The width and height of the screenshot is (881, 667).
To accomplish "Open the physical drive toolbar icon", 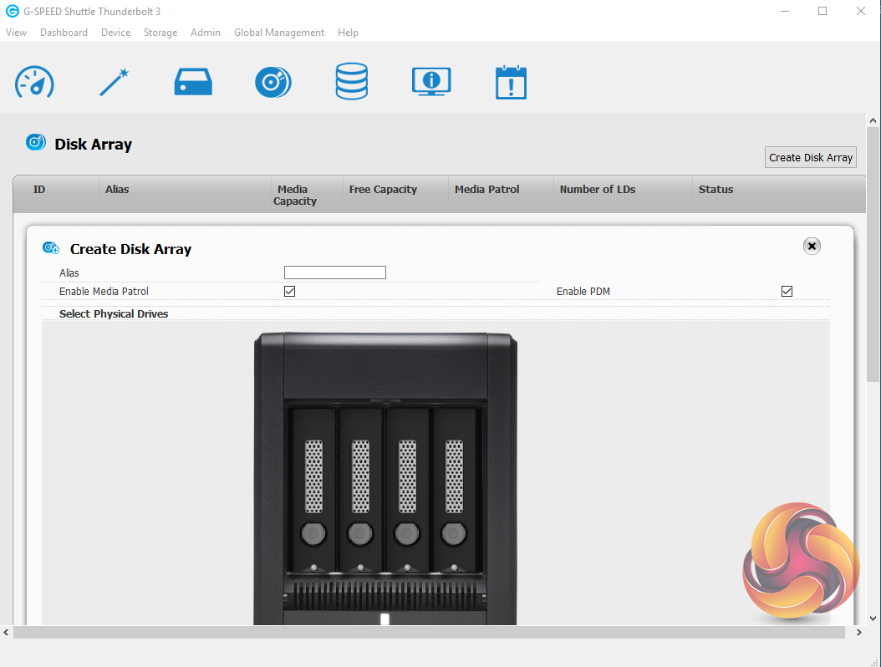I will tap(193, 82).
